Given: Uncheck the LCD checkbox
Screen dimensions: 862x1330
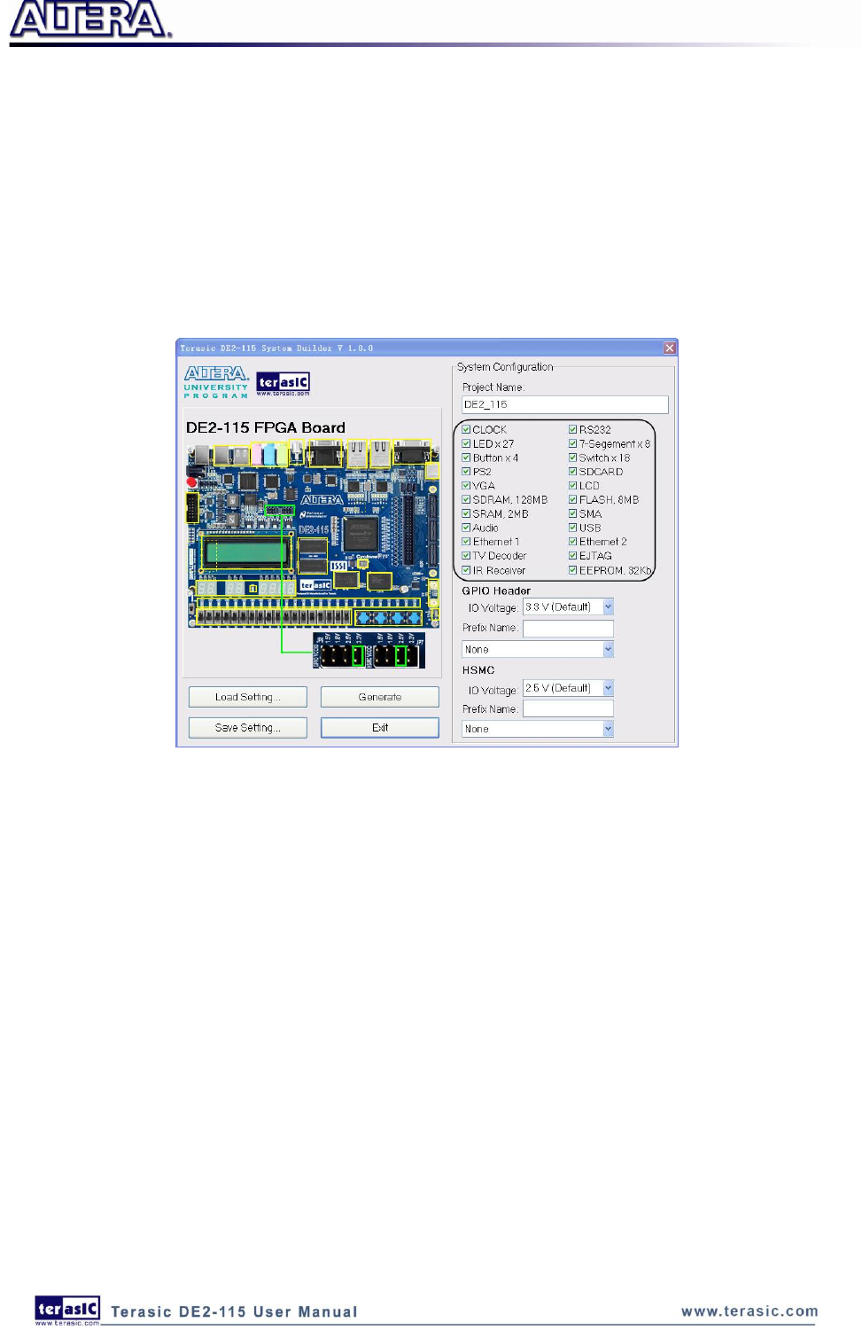Looking at the screenshot, I should [x=573, y=486].
